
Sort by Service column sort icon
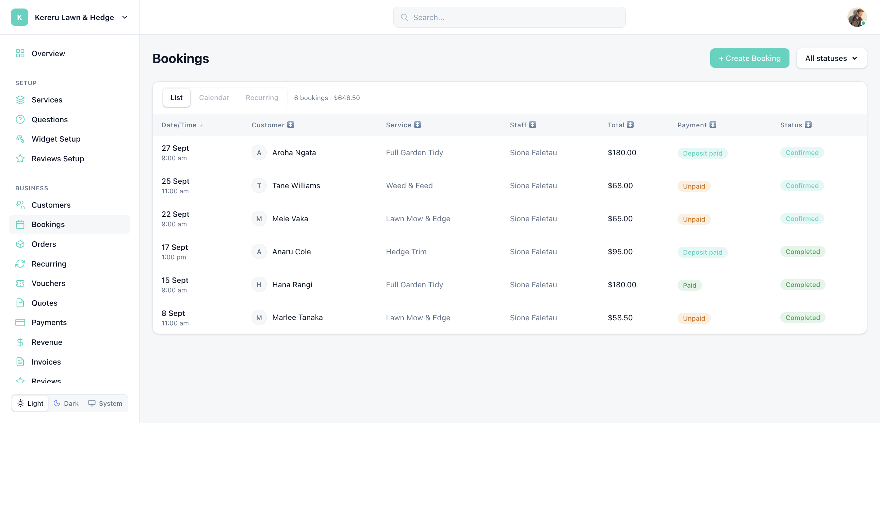(x=418, y=125)
